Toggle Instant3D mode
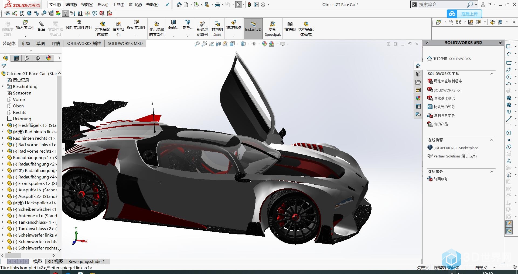Image resolution: width=518 pixels, height=274 pixels. (253, 28)
